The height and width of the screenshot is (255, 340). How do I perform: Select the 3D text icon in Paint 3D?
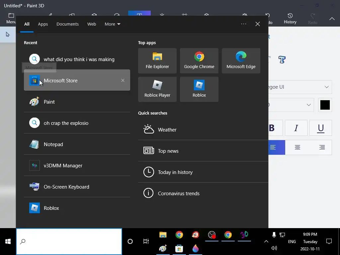(282, 59)
